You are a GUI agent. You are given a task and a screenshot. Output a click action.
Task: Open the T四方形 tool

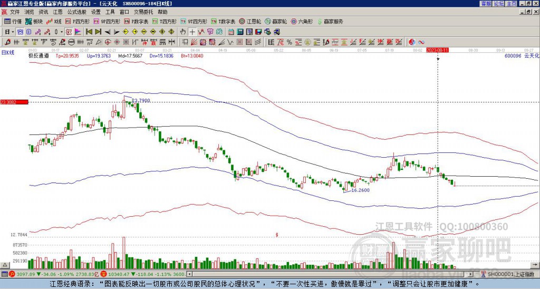click(165, 21)
